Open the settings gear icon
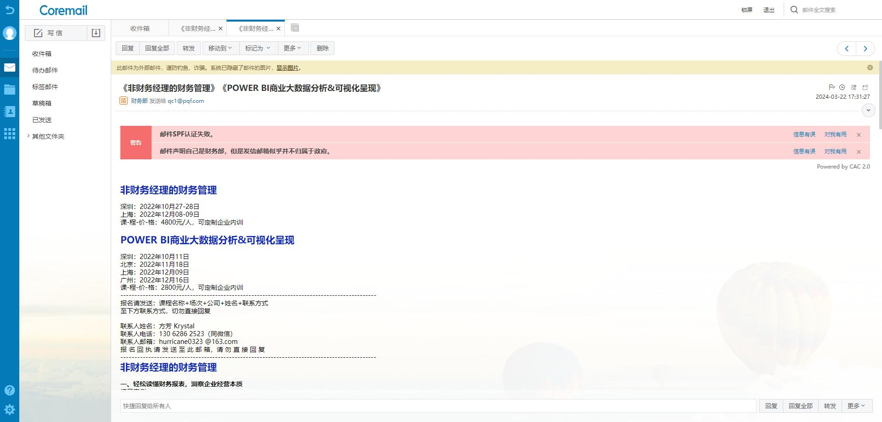 tap(10, 410)
